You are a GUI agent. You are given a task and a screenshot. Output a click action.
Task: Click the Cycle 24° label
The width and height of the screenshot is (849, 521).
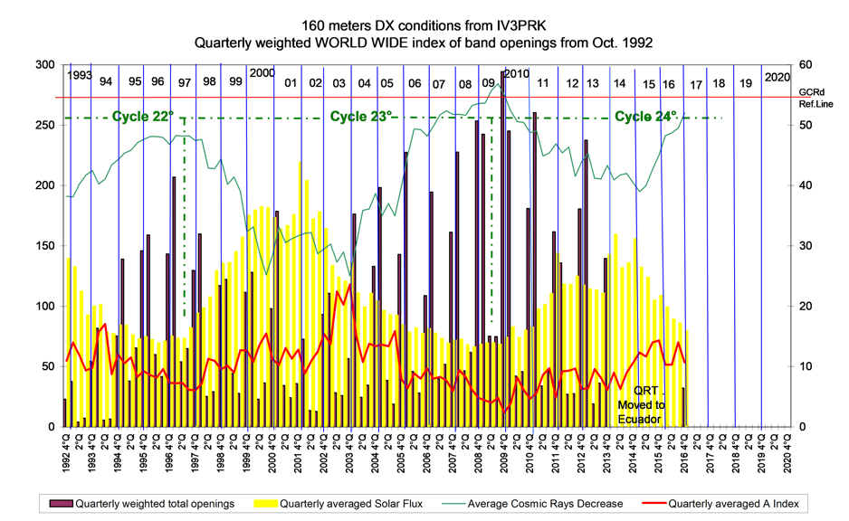(645, 117)
